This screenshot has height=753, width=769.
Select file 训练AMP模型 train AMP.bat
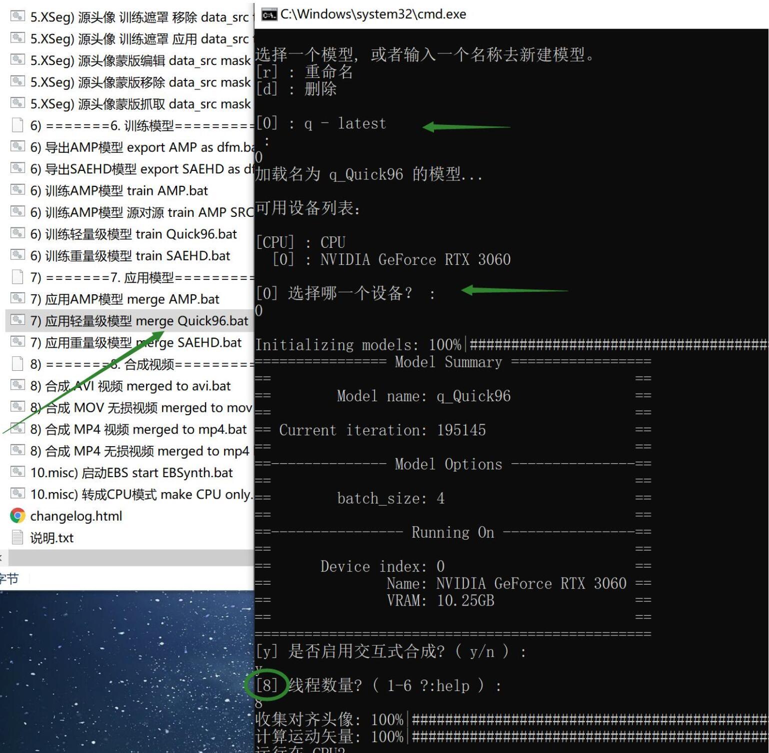click(119, 191)
